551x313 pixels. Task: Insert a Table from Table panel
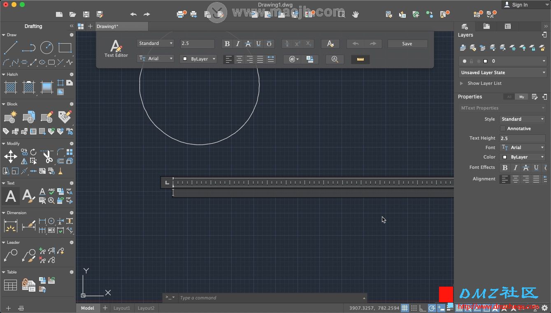(x=10, y=285)
